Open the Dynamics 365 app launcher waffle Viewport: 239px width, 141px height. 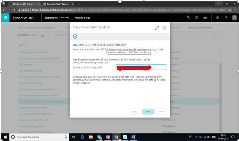click(x=5, y=18)
